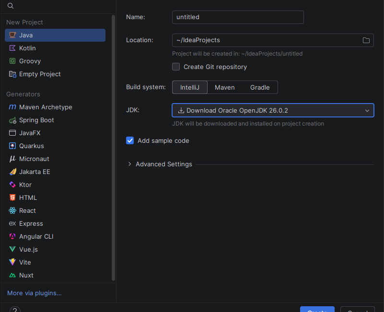Click the Express ex icon
This screenshot has height=312, width=384.
[x=12, y=224]
